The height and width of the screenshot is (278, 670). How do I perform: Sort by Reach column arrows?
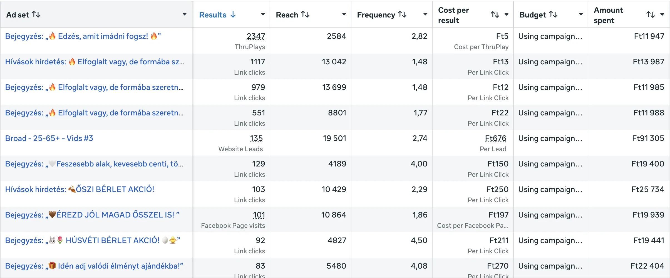(305, 14)
